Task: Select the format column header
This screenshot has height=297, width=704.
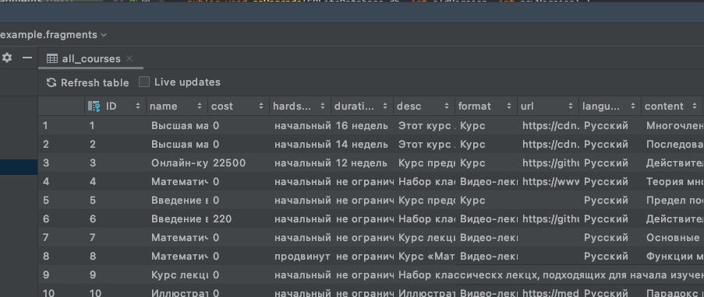Action: (486, 107)
